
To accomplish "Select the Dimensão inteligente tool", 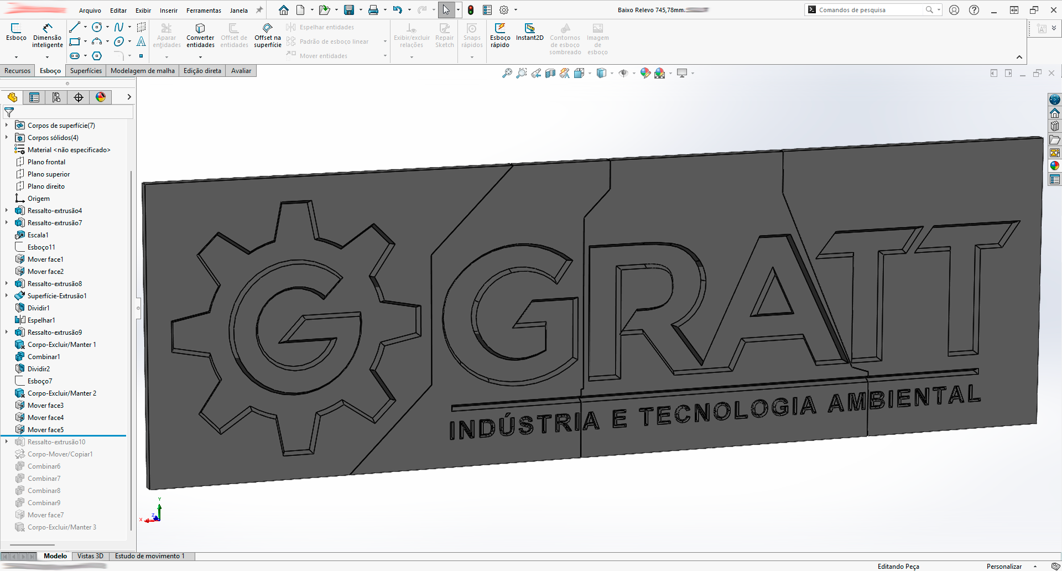I will click(x=48, y=35).
